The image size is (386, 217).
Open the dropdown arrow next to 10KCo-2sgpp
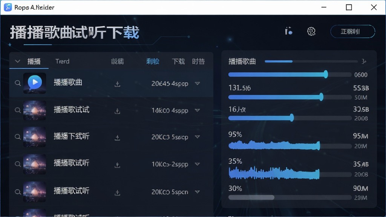tap(198, 164)
